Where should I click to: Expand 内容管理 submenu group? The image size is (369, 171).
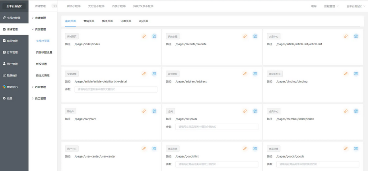point(40,87)
